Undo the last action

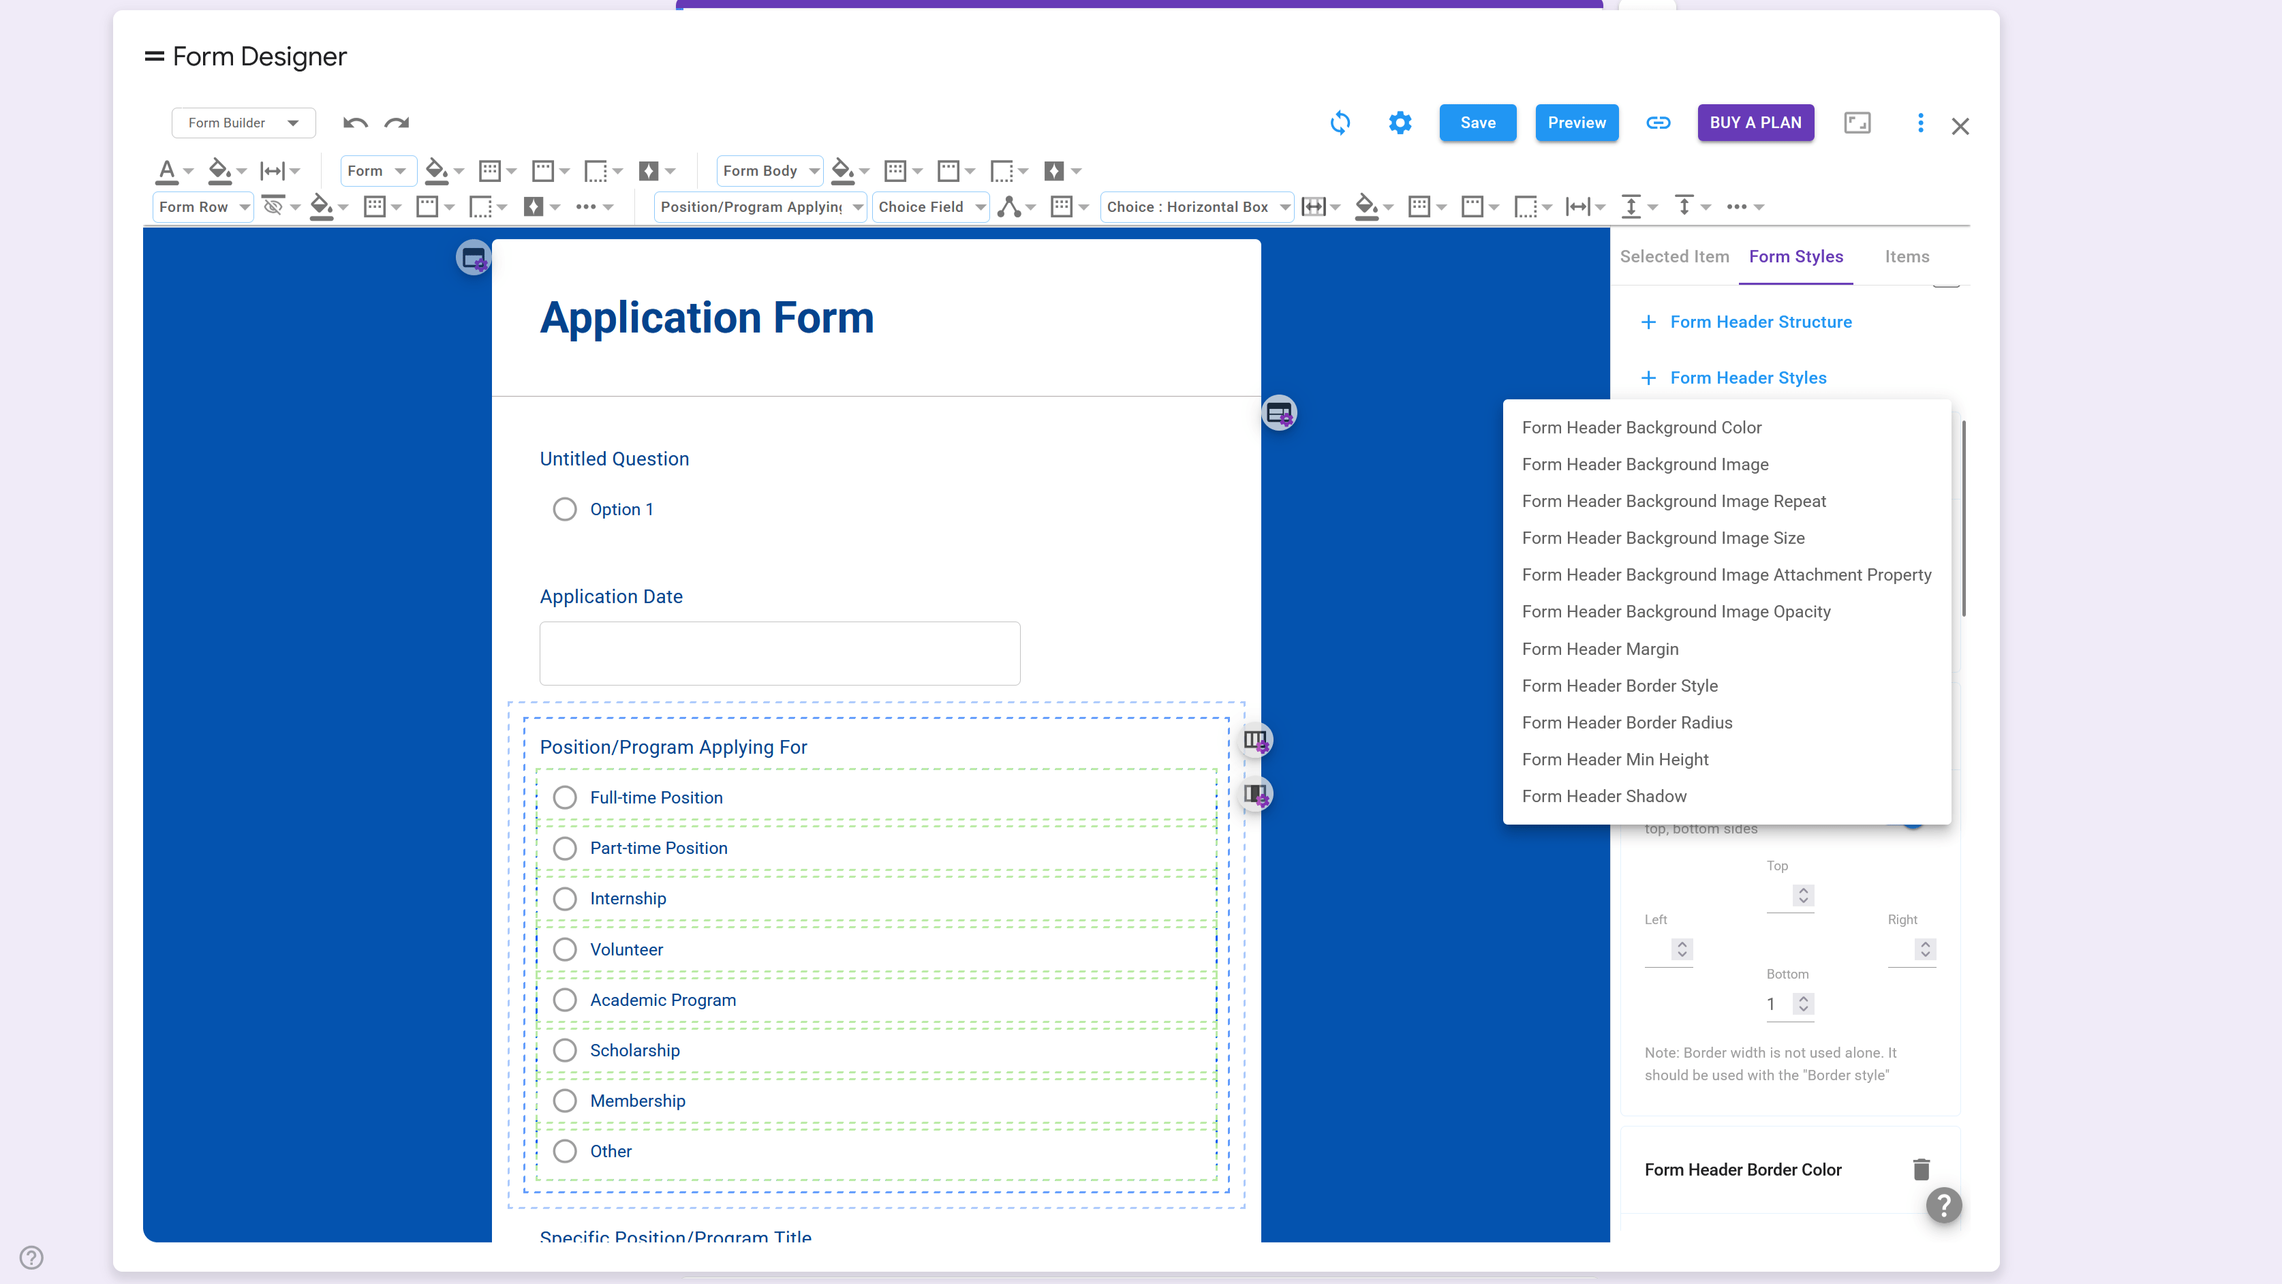pos(354,123)
